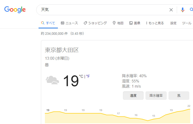Image resolution: width=193 pixels, height=124 pixels.
Task: Start voice search with microphone icon
Action: (x=183, y=10)
